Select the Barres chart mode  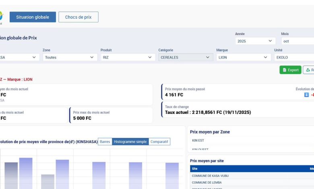(105, 142)
